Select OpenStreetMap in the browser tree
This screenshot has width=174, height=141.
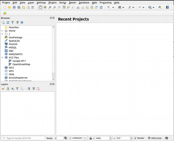tap(21, 64)
